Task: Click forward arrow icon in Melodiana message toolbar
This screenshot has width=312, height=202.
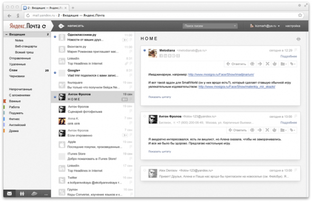Action: pos(260,64)
